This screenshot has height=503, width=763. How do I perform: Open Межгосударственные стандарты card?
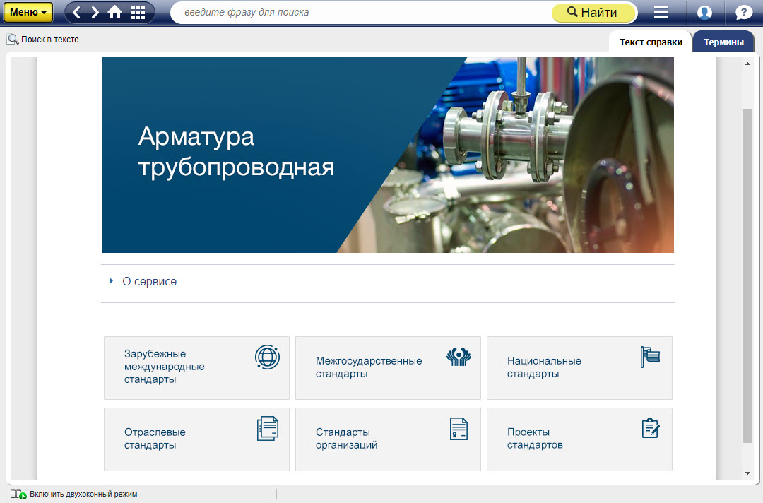pyautogui.click(x=388, y=368)
